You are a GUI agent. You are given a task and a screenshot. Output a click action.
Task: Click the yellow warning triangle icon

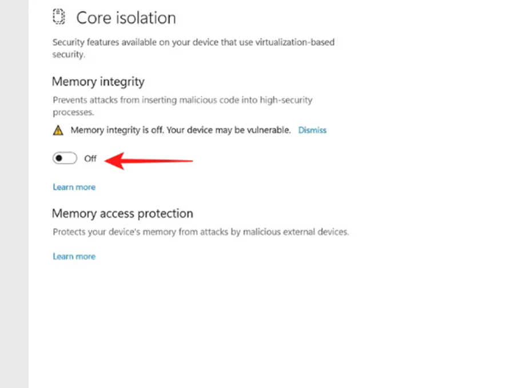pos(58,130)
